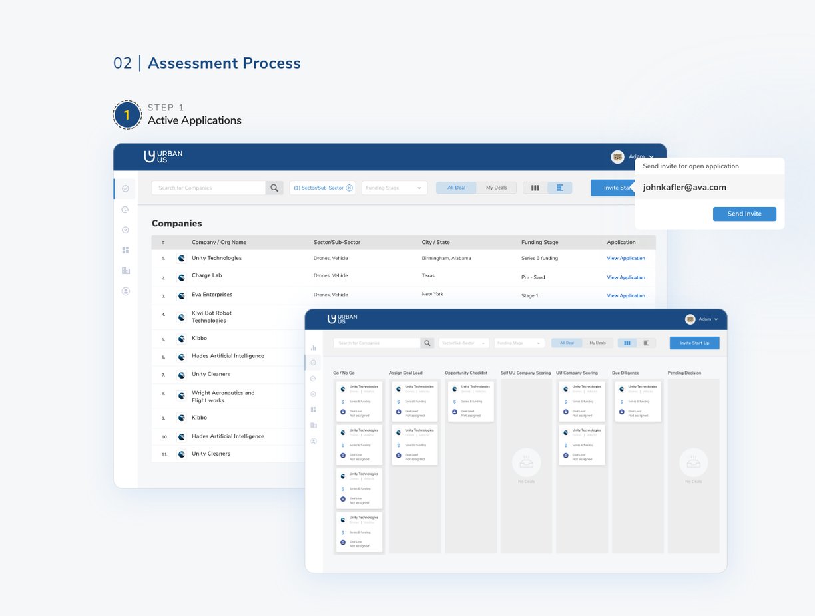The image size is (815, 616).
Task: Open View Application for Unity Technologies row
Action: point(626,259)
